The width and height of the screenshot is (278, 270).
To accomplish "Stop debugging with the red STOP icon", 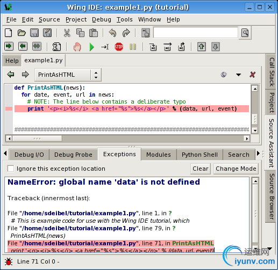I will [x=119, y=47].
